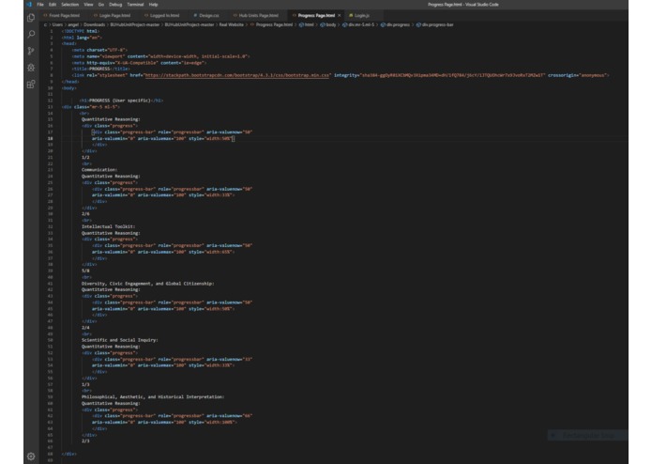
Task: Open the Debug view in activity bar
Action: [x=31, y=68]
